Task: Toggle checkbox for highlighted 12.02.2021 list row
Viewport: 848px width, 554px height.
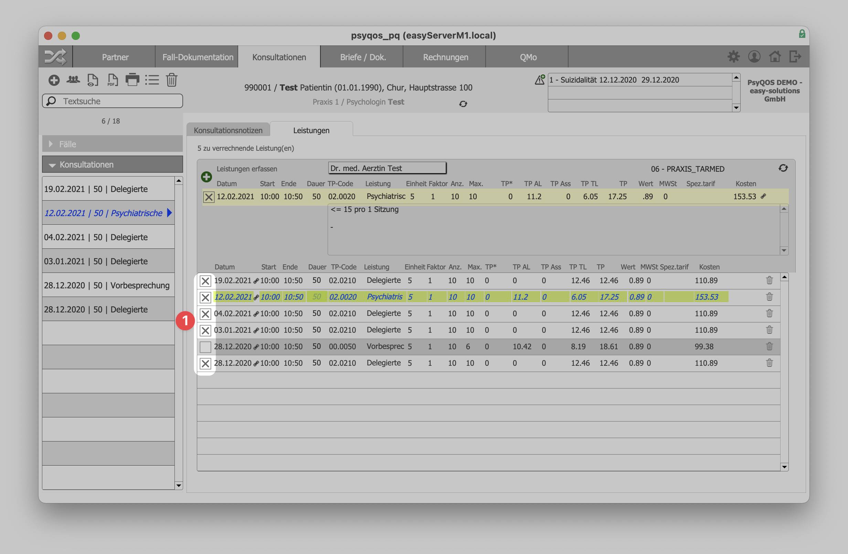Action: [x=205, y=297]
